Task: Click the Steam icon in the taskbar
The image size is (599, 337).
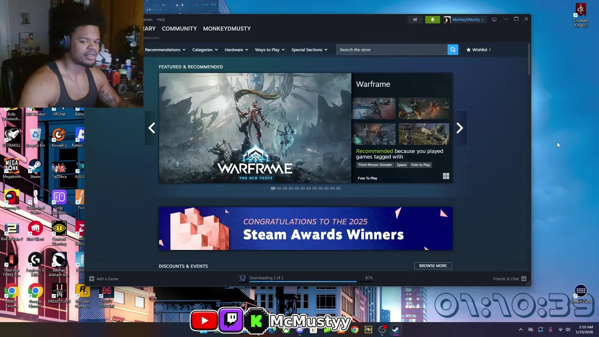Action: point(395,330)
